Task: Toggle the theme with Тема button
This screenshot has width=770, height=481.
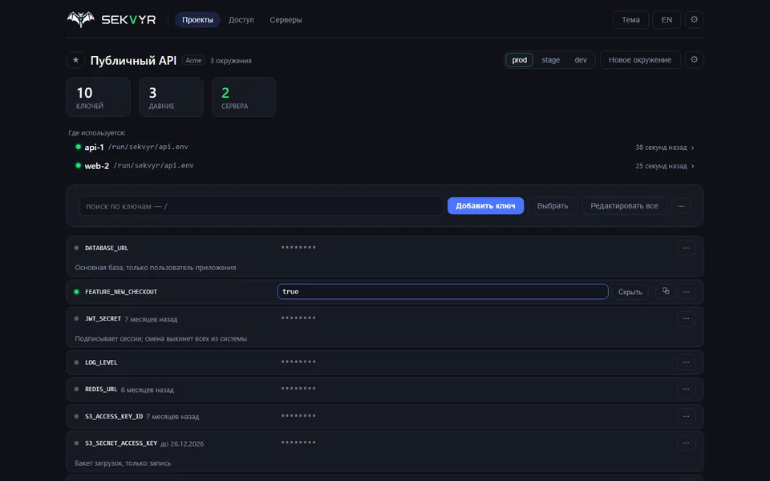Action: [x=630, y=19]
